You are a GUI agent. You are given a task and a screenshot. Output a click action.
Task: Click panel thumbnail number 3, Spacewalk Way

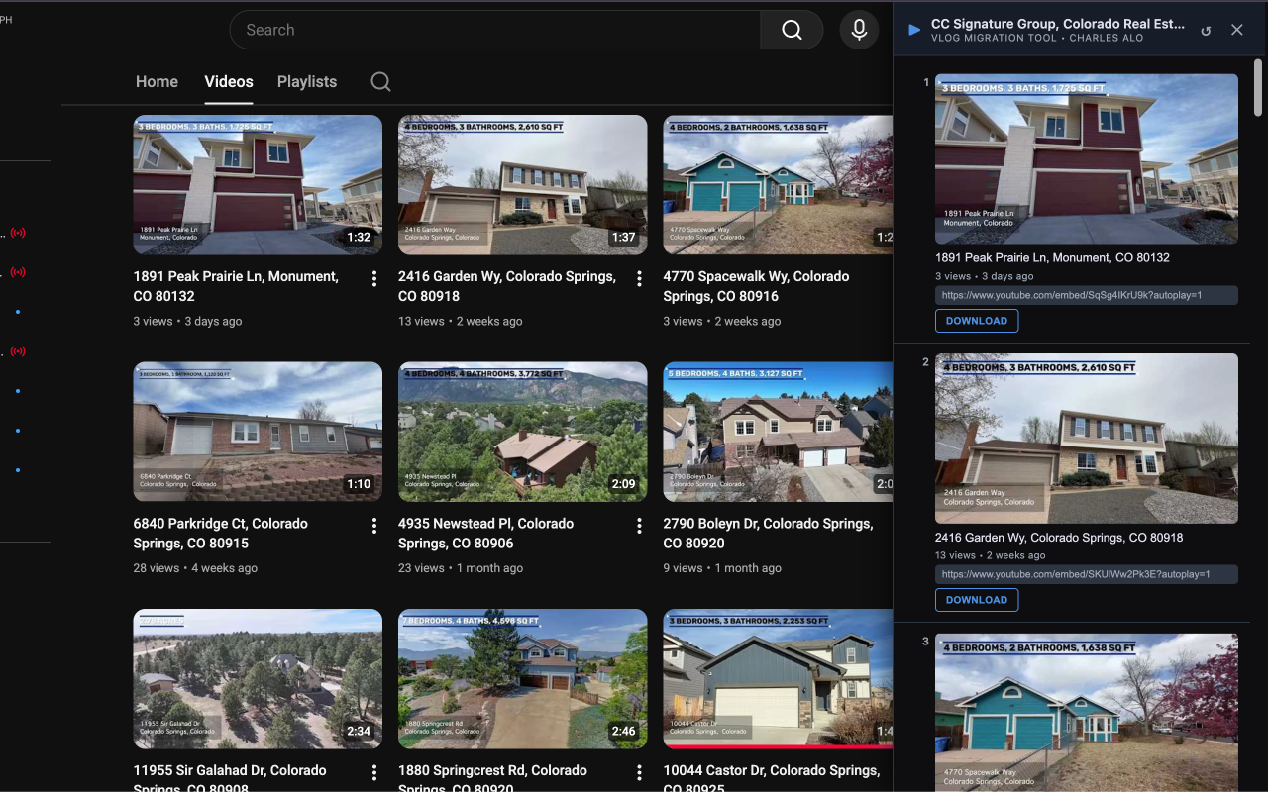point(1087,713)
